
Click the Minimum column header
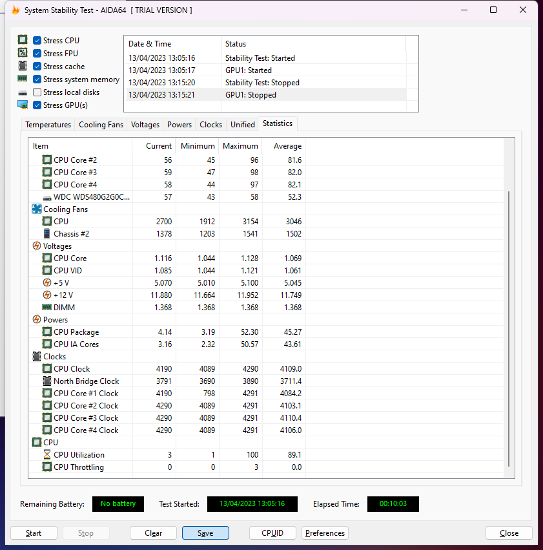tap(197, 146)
